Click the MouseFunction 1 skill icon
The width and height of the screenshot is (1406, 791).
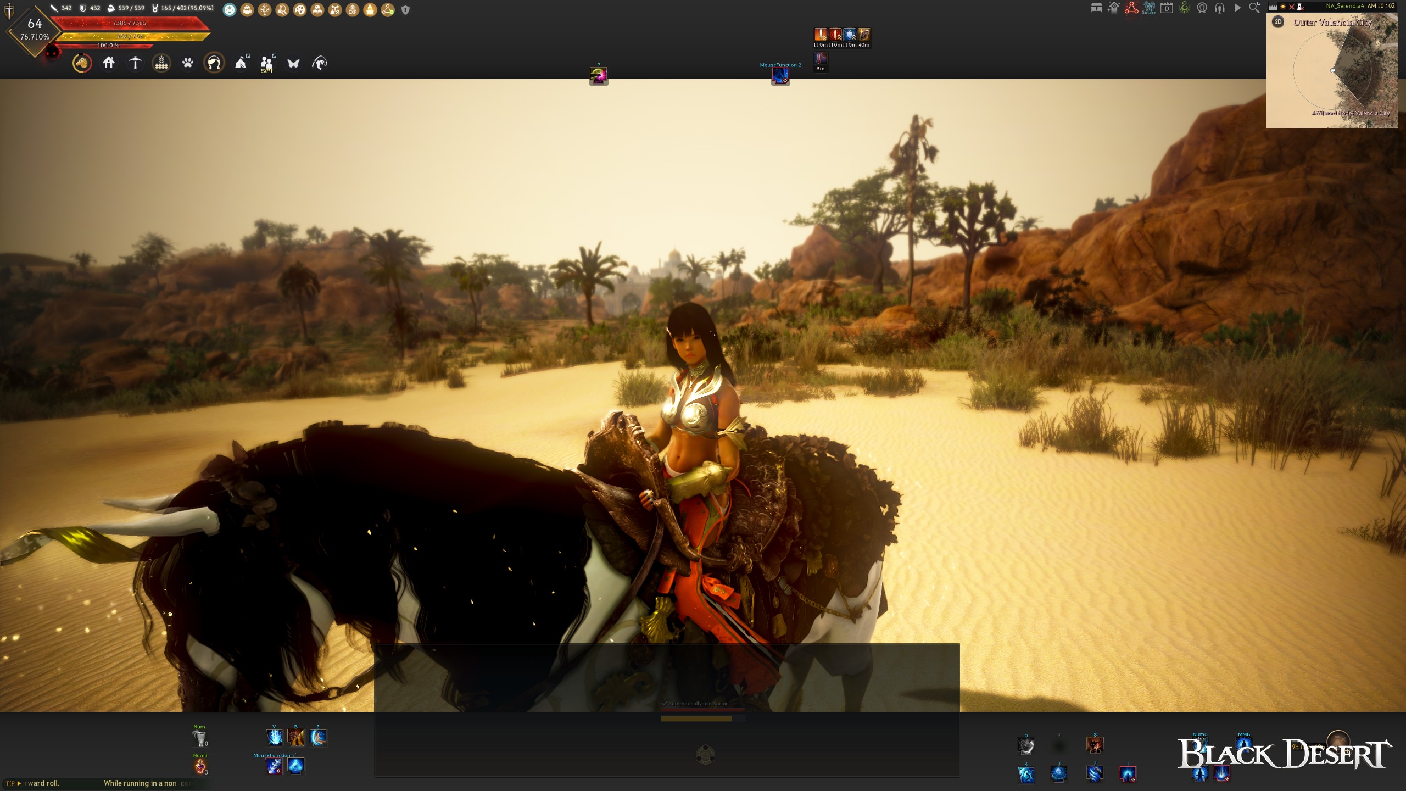point(274,766)
